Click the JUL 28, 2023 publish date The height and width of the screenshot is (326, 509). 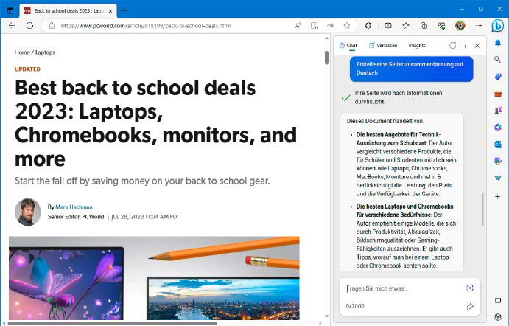pos(145,217)
